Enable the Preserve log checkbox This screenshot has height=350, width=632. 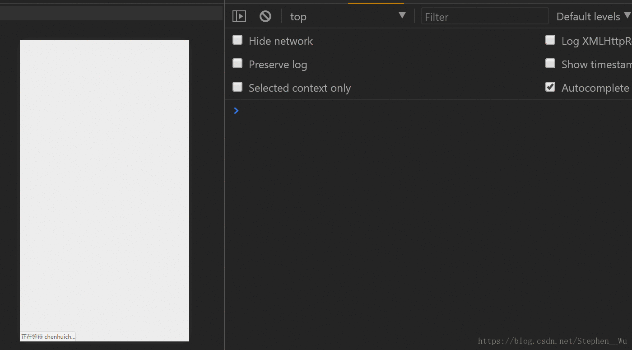pyautogui.click(x=237, y=64)
